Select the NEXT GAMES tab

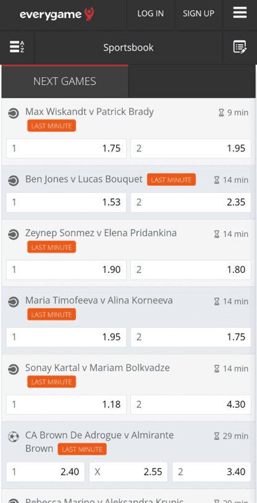pos(65,82)
